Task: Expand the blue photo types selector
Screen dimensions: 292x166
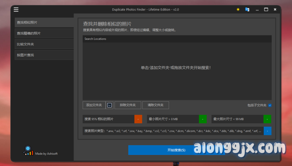Action: (267, 131)
